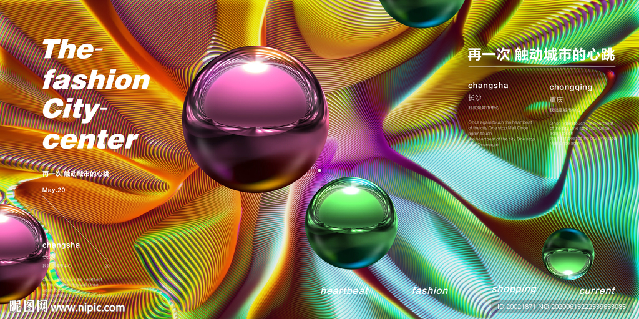The height and width of the screenshot is (319, 639).
Task: Click "我就是城市中心" under the right 长沙
Action: coord(484,108)
